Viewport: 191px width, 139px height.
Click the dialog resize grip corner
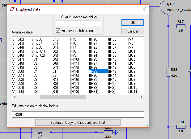[x=147, y=125]
